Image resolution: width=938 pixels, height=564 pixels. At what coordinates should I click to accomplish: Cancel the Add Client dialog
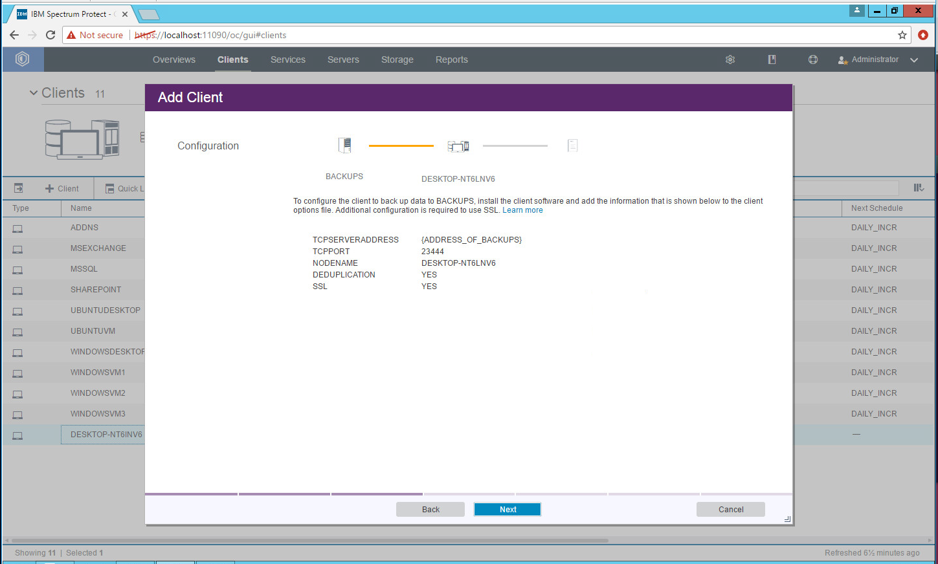[x=730, y=510]
